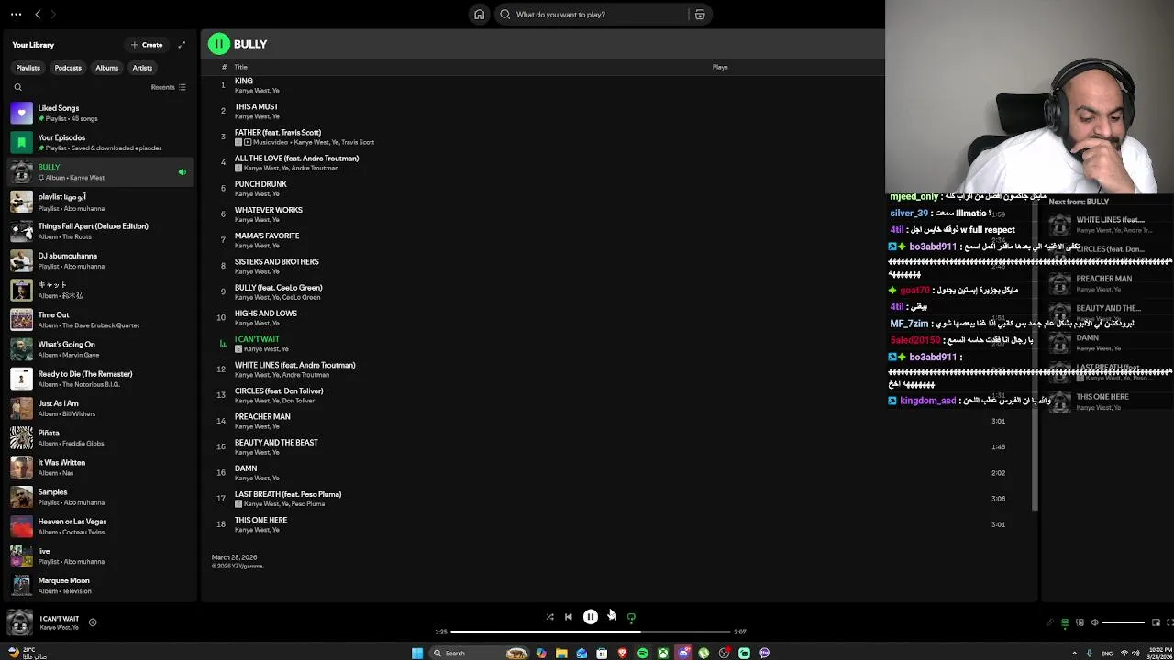
Task: Click the Create button in Your Library
Action: pyautogui.click(x=147, y=45)
